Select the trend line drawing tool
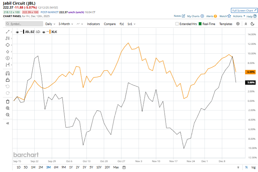The image size is (258, 172). (8, 32)
